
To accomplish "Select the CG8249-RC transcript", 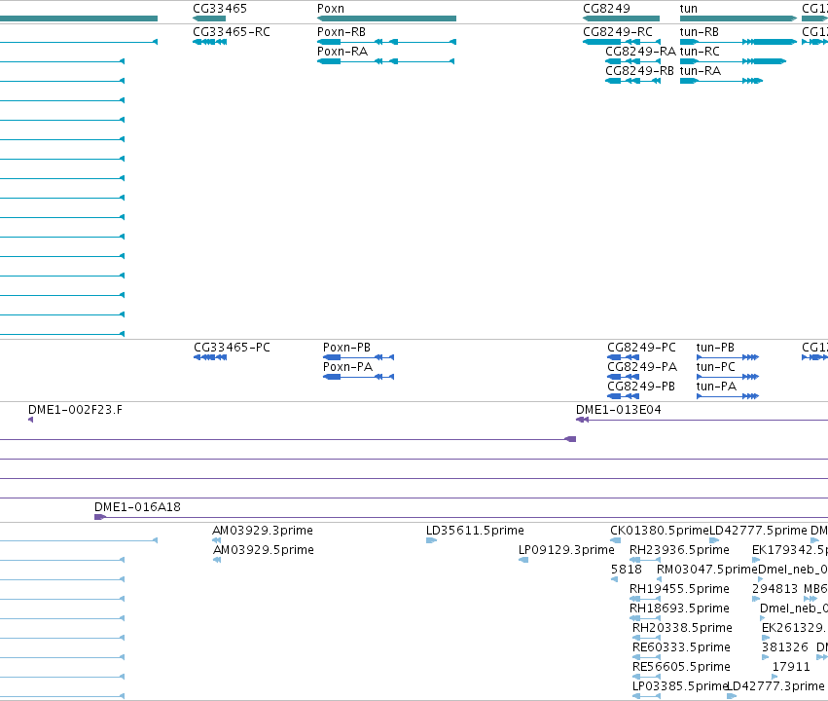I will pyautogui.click(x=622, y=42).
